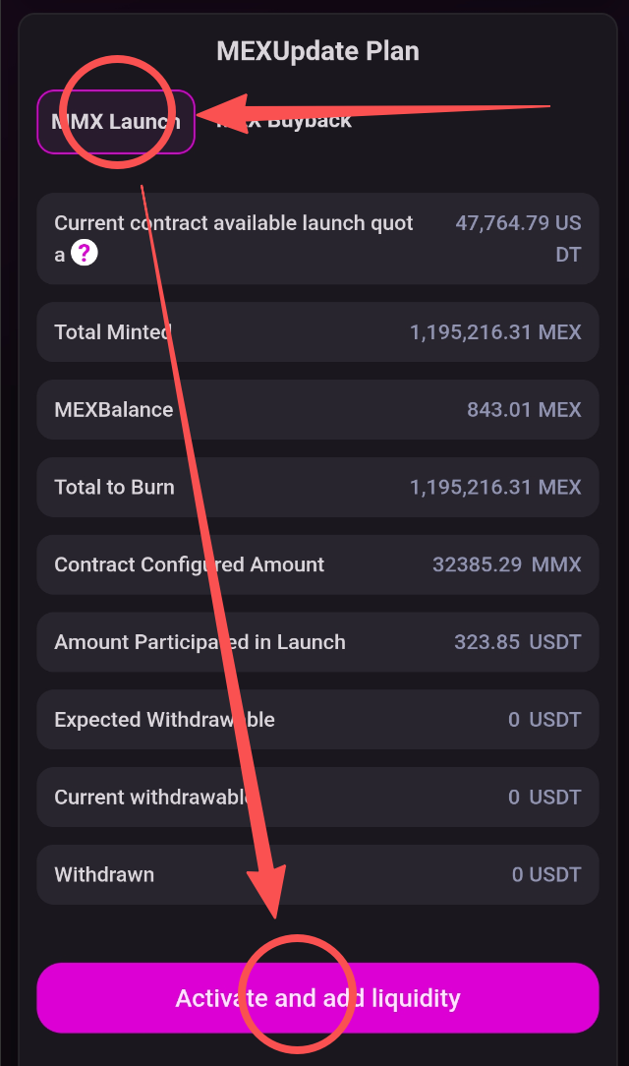Click the 843.01 MEX balance value
This screenshot has width=629, height=1066.
(524, 410)
